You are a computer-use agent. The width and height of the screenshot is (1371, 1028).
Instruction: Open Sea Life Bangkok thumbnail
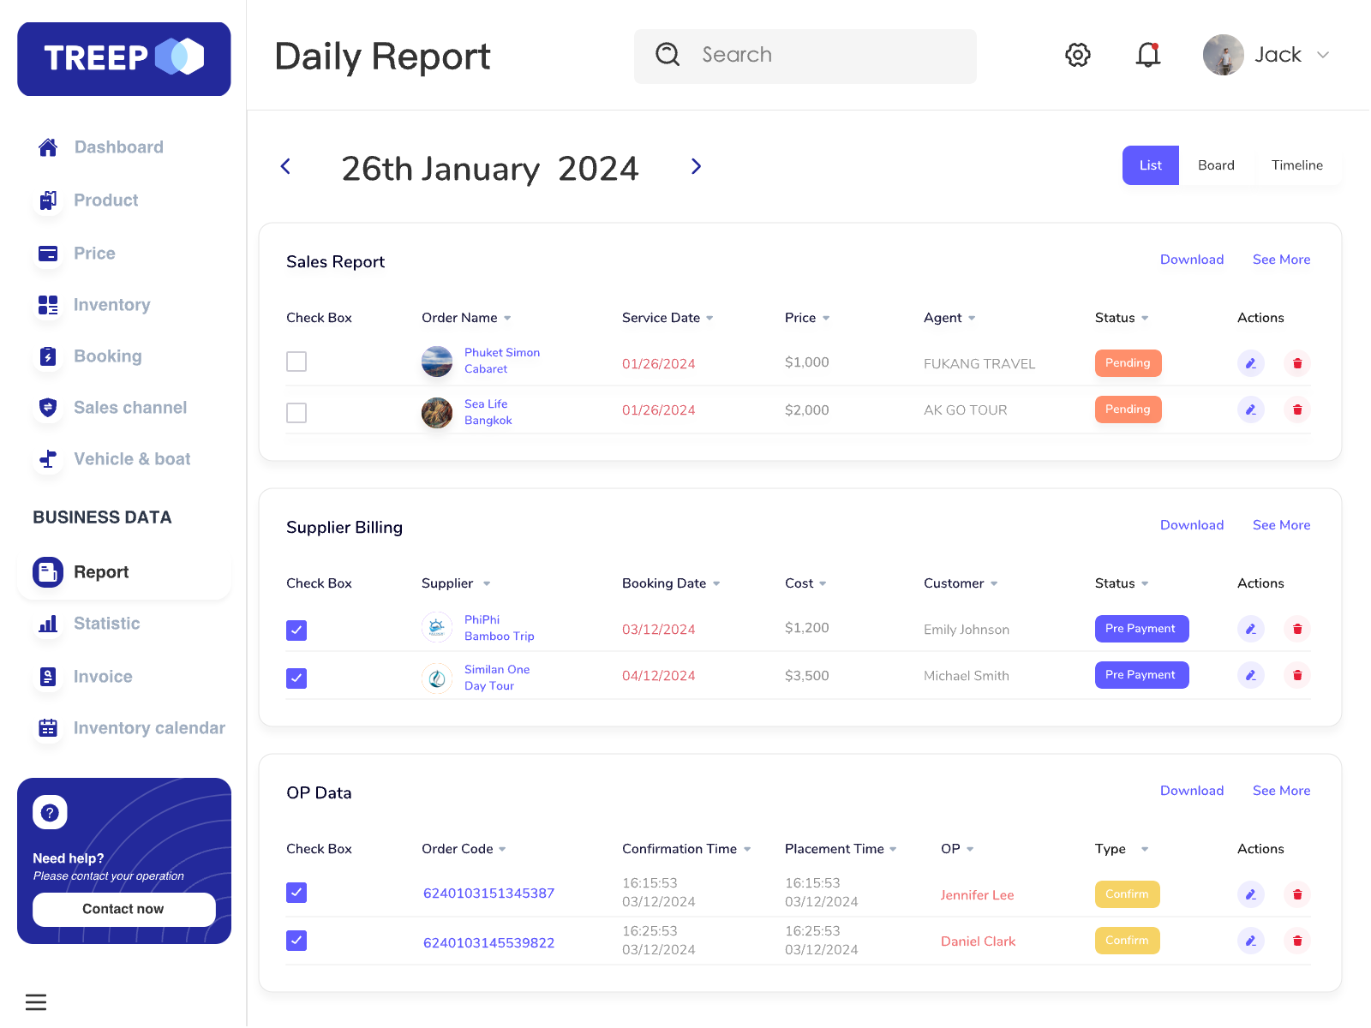tap(437, 413)
